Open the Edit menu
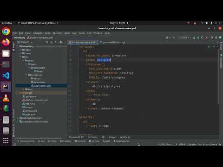Viewport: 223px width, 167px height. [21, 33]
